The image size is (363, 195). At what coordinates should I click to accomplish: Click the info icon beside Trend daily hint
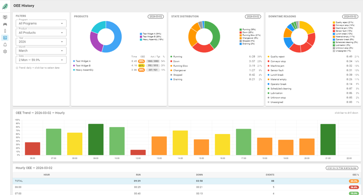17,68
